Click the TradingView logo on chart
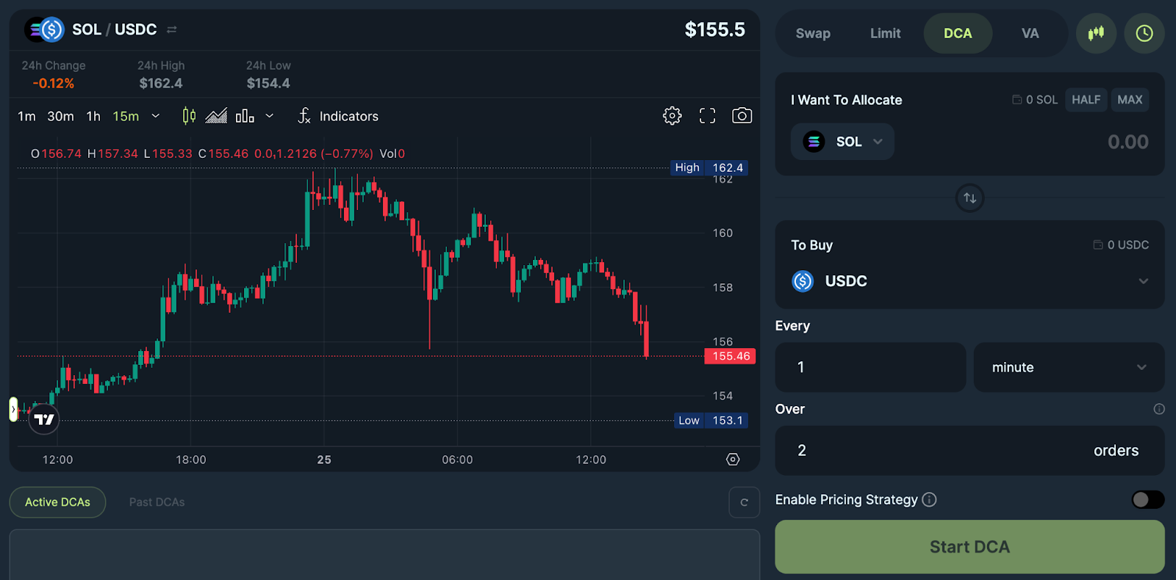This screenshot has height=580, width=1176. 44,419
